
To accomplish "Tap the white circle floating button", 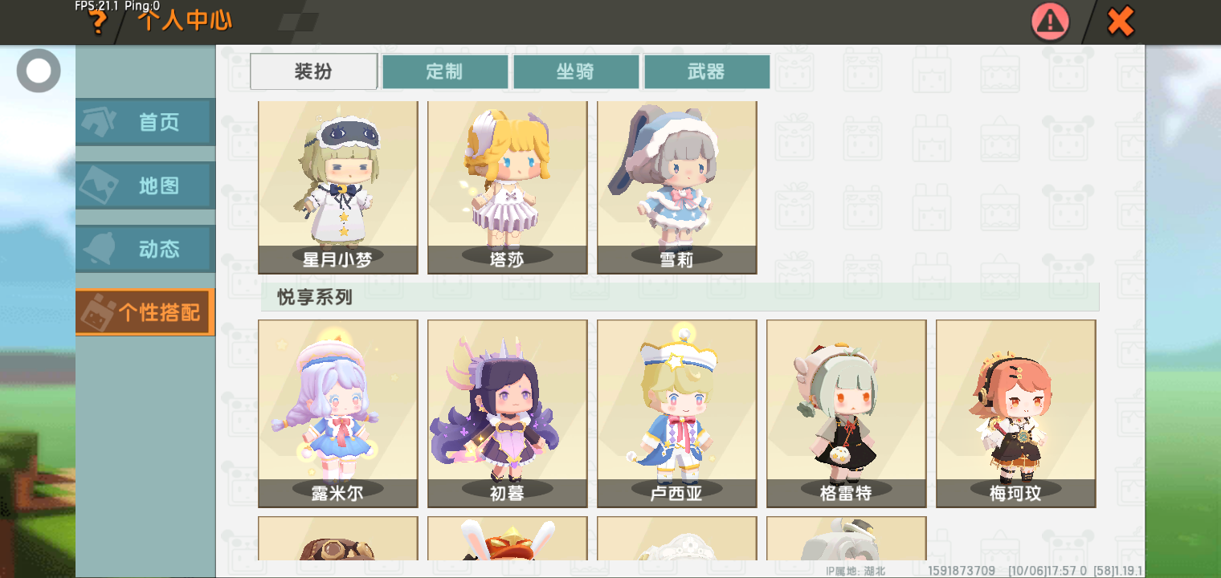I will point(39,71).
